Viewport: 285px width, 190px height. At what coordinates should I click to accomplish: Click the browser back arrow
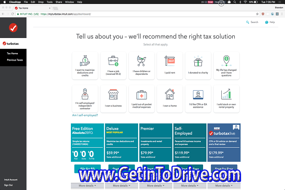coord(3,14)
